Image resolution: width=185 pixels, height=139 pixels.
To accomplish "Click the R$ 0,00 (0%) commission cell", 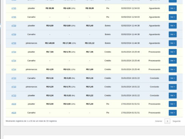I will tap(69, 78).
